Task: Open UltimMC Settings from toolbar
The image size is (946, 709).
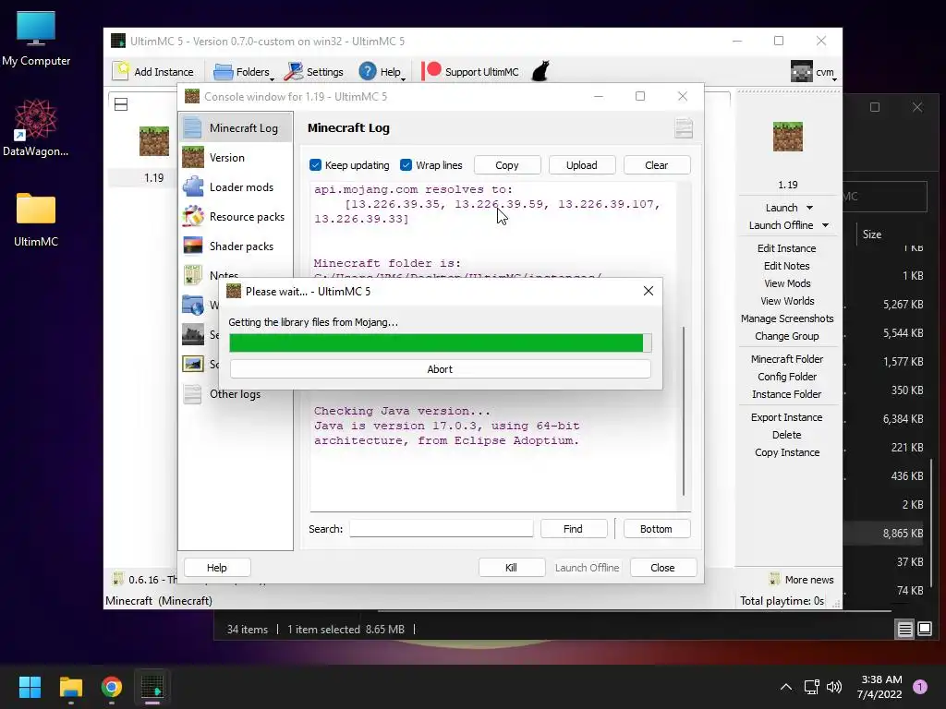Action: [x=314, y=72]
